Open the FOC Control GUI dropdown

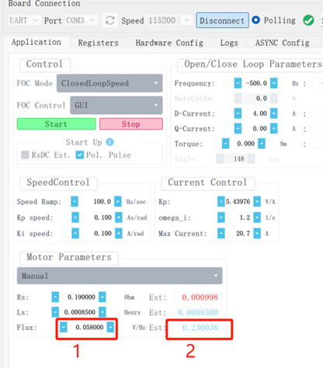116,106
